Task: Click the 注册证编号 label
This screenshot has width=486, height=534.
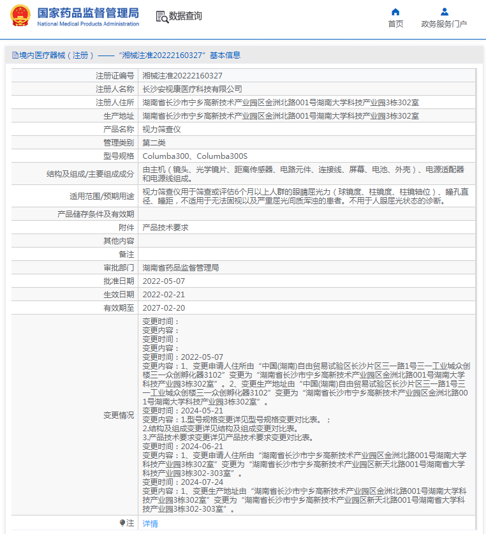Action: (x=115, y=76)
